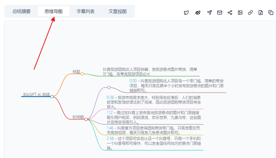Jump to timestamp 0:00
The height and width of the screenshot is (158, 276).
(x=133, y=81)
